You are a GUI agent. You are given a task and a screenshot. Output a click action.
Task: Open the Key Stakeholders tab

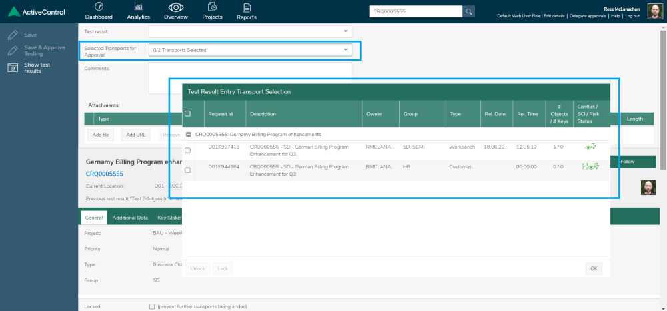tap(169, 218)
